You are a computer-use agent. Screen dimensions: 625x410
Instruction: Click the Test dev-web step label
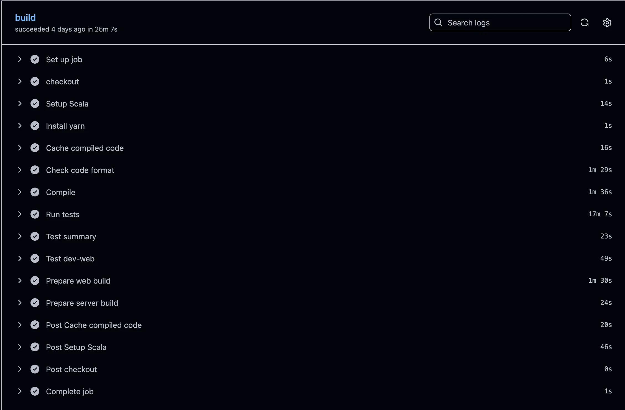70,259
